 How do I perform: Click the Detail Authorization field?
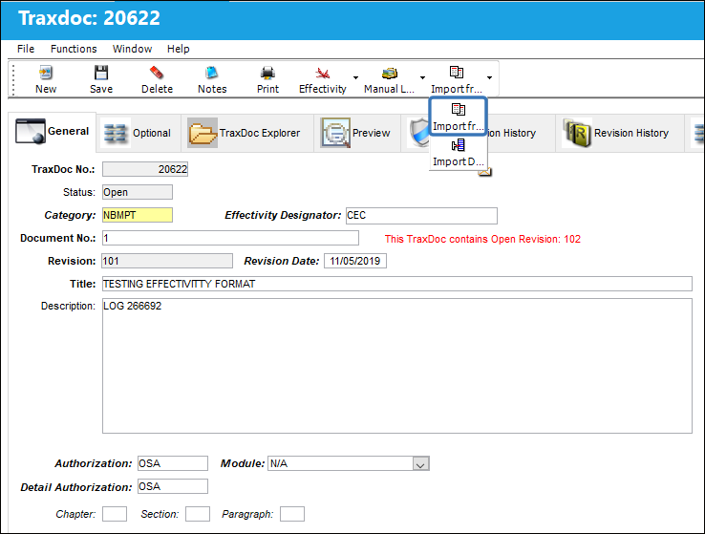pos(173,486)
